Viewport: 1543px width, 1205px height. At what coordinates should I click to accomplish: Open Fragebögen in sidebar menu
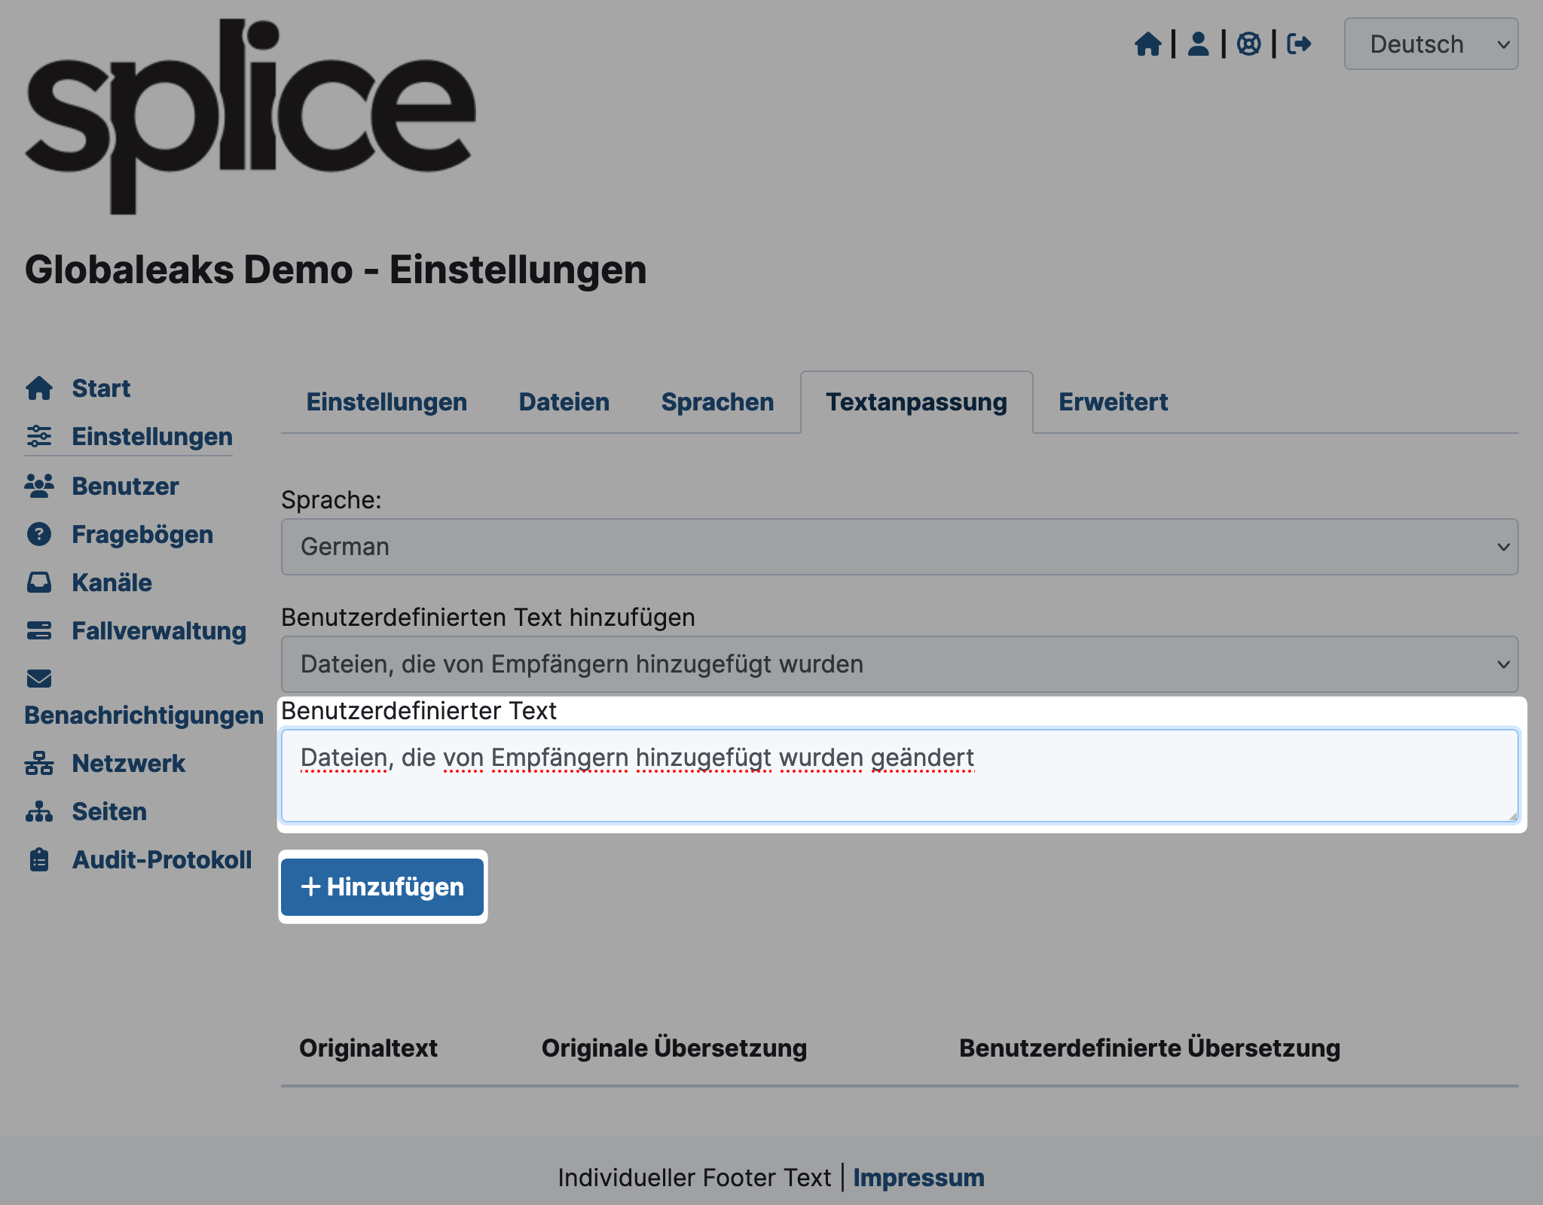tap(142, 535)
